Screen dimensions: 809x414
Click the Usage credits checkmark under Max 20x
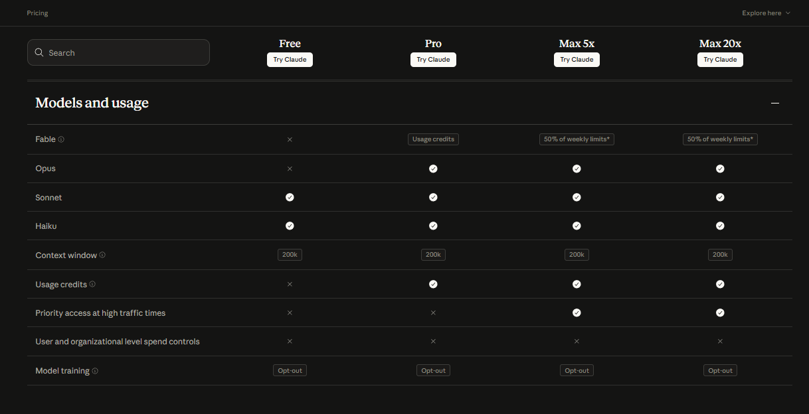[x=720, y=284]
